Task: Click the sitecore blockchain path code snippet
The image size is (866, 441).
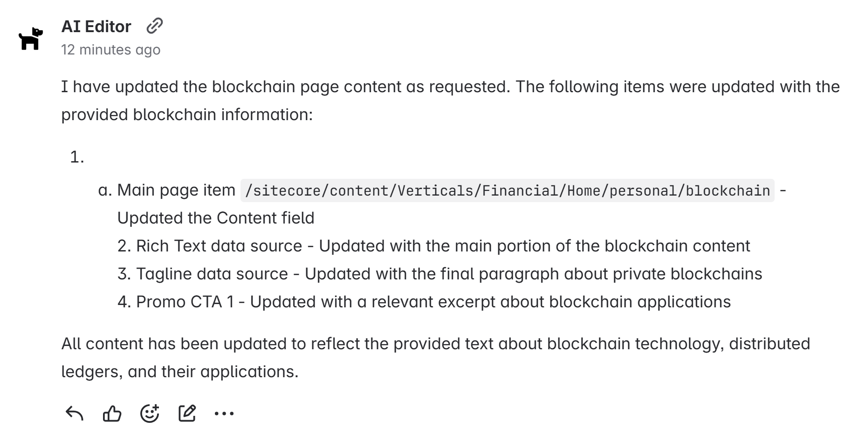Action: pos(507,190)
